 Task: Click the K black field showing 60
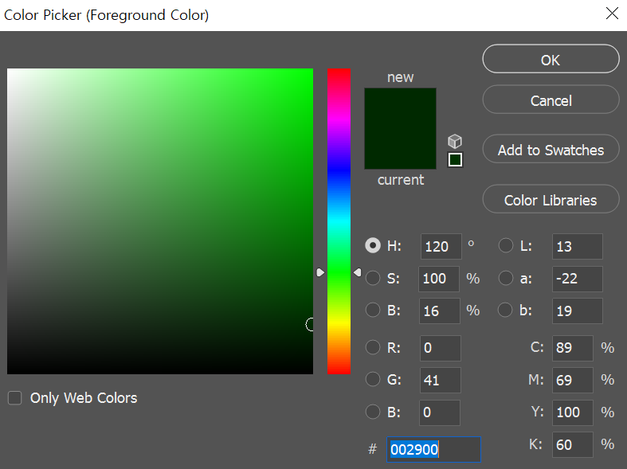click(573, 444)
